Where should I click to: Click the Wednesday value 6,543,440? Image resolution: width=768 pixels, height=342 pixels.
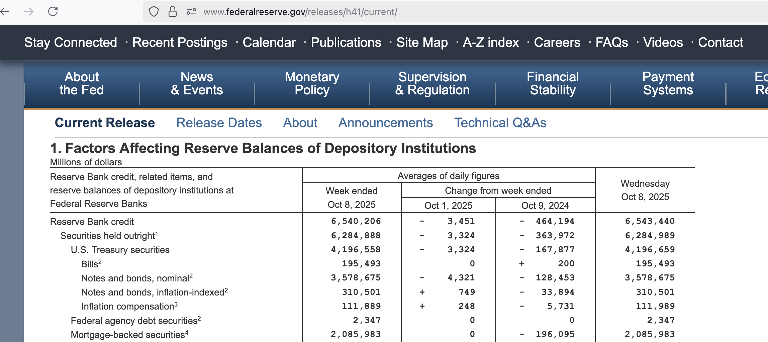click(650, 221)
